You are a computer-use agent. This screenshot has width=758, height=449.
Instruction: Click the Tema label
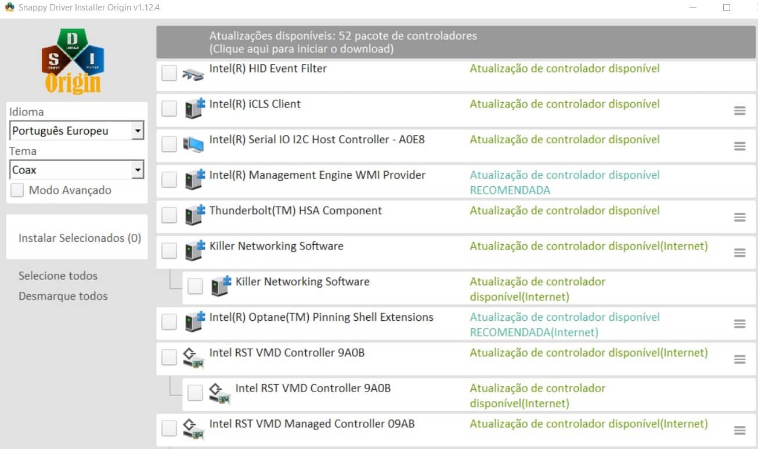tap(23, 151)
